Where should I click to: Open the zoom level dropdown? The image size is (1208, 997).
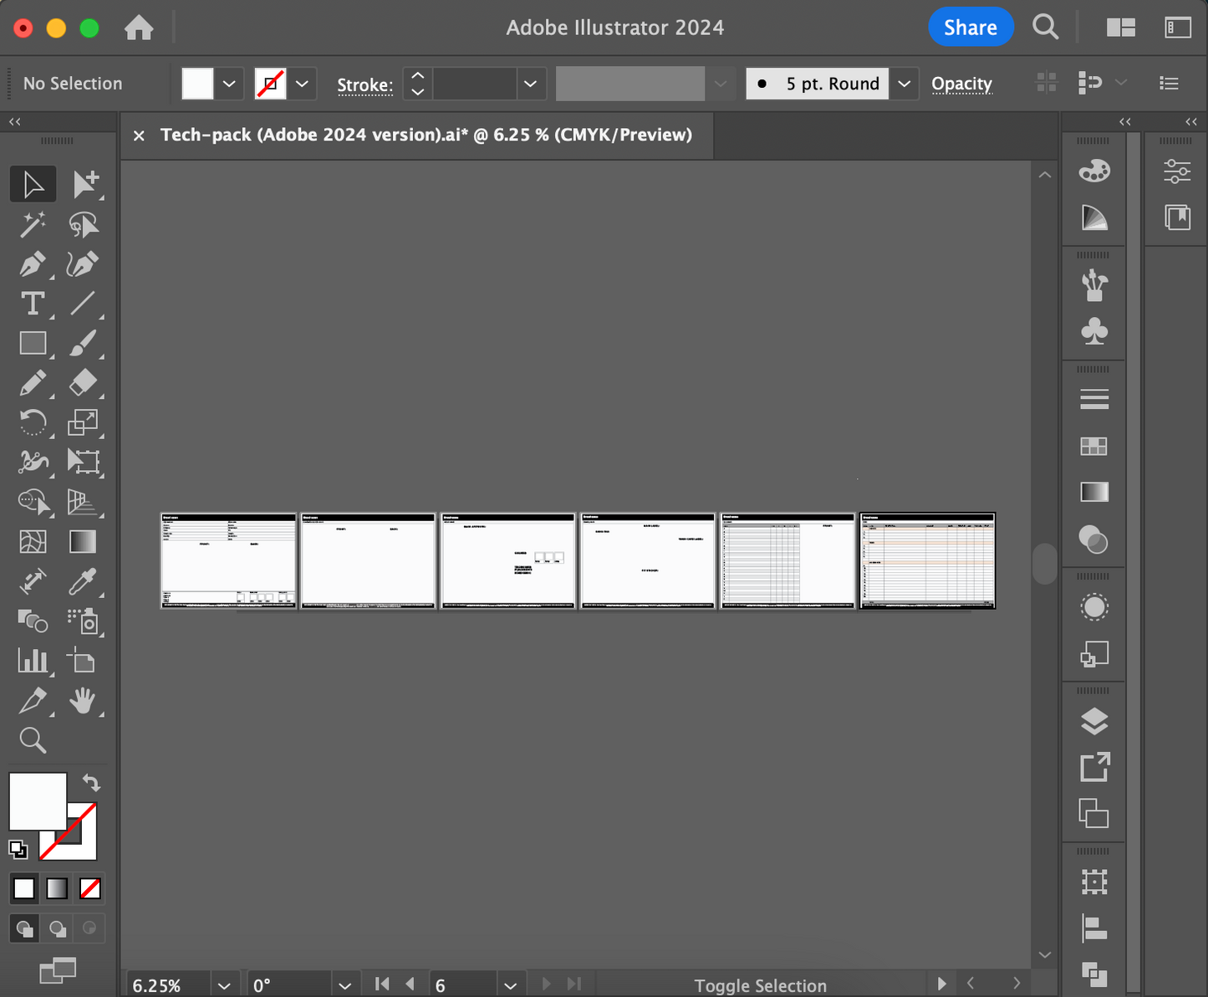point(224,985)
